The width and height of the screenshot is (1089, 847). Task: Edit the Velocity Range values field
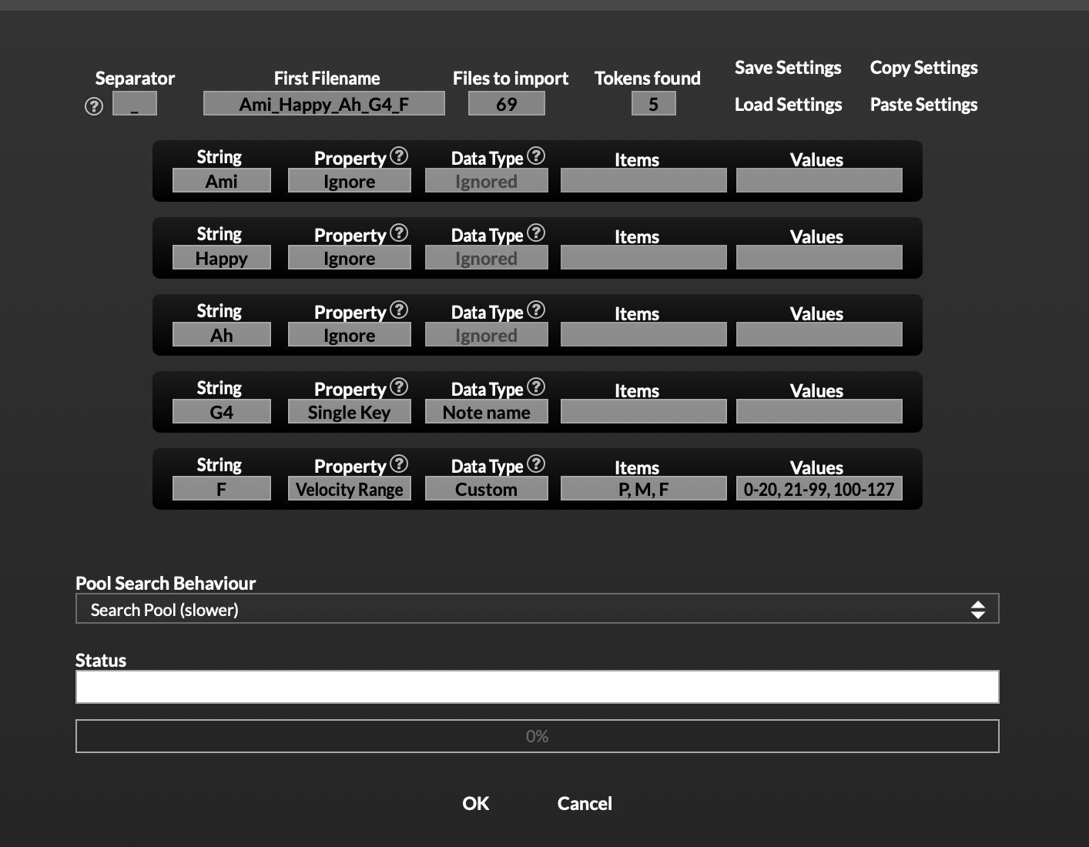(819, 488)
